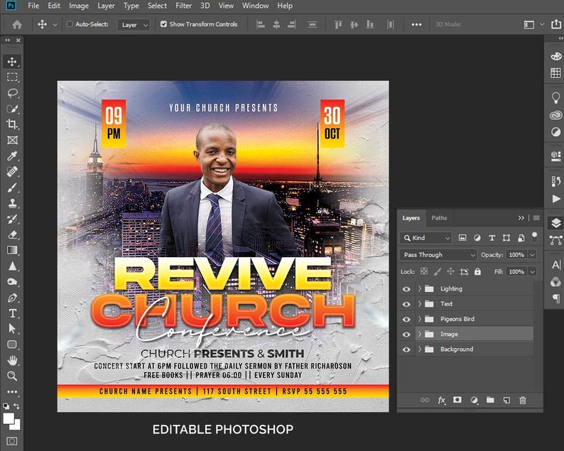Hide the Text group layer
The width and height of the screenshot is (564, 451).
pos(406,304)
